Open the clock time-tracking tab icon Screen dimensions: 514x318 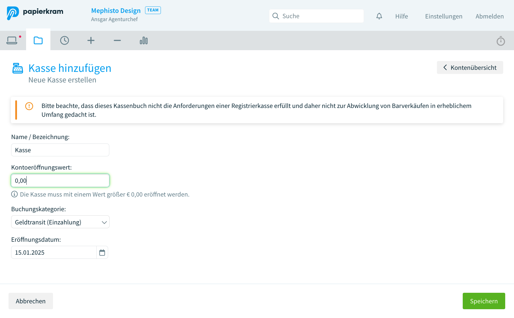coord(64,40)
